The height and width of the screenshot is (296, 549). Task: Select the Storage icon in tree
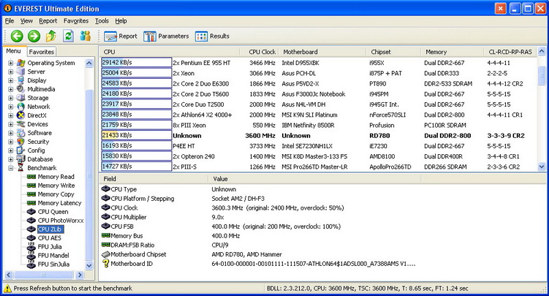[21, 98]
